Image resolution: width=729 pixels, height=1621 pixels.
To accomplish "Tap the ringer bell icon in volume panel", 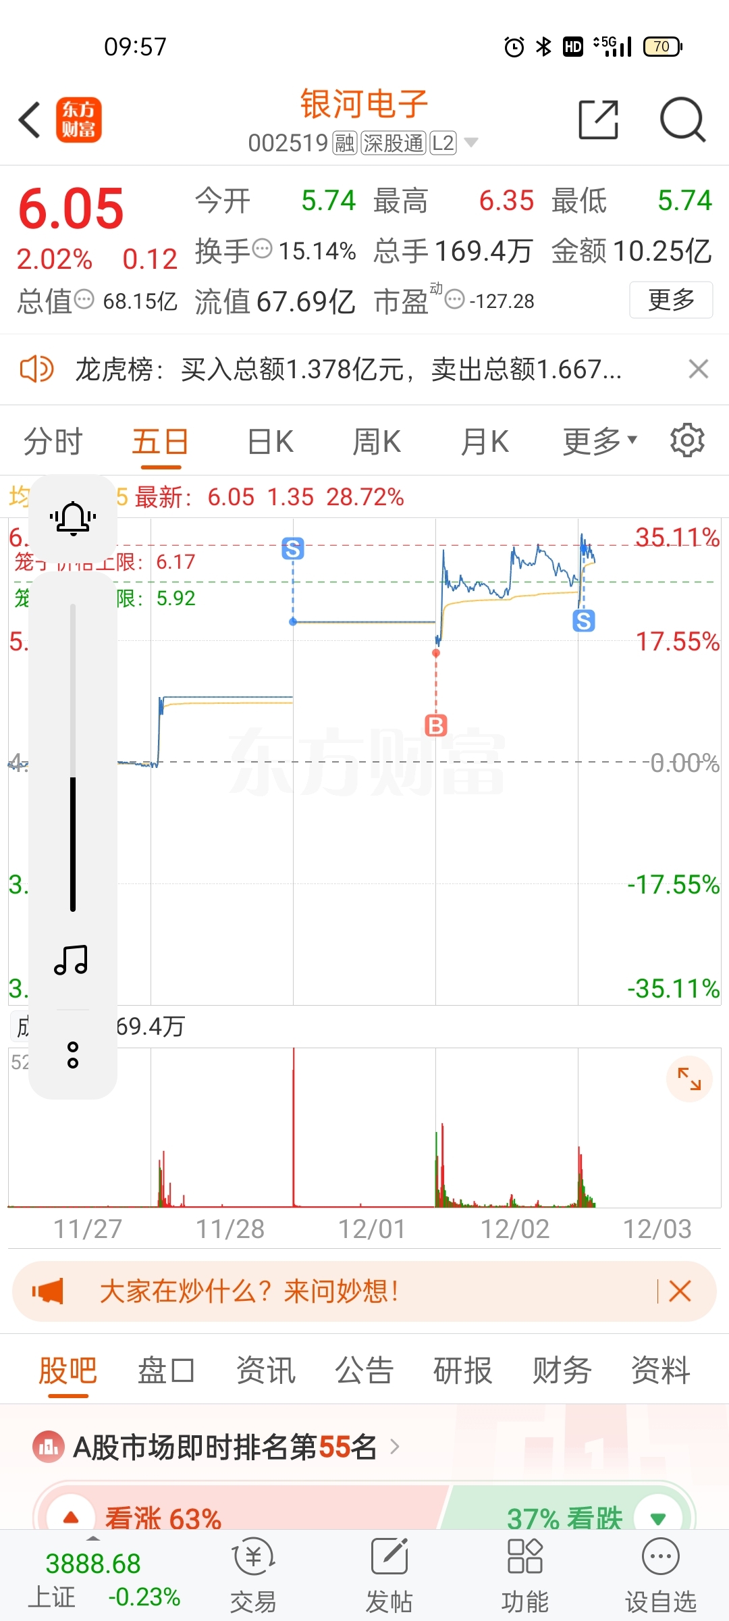I will [73, 519].
